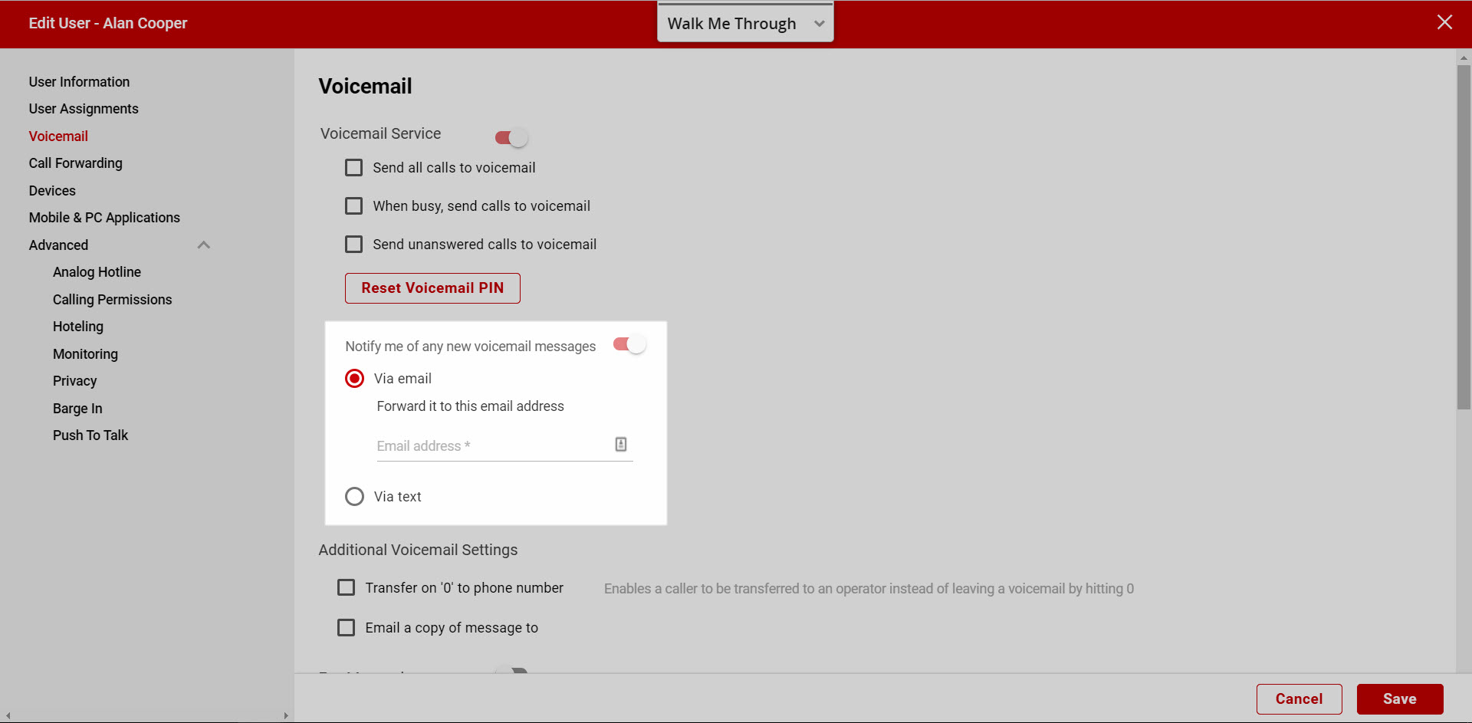Open Mobile & PC Applications section
The image size is (1472, 723).
[104, 218]
